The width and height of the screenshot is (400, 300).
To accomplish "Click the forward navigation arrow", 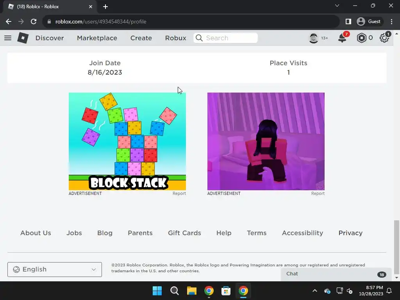I will coord(21,21).
